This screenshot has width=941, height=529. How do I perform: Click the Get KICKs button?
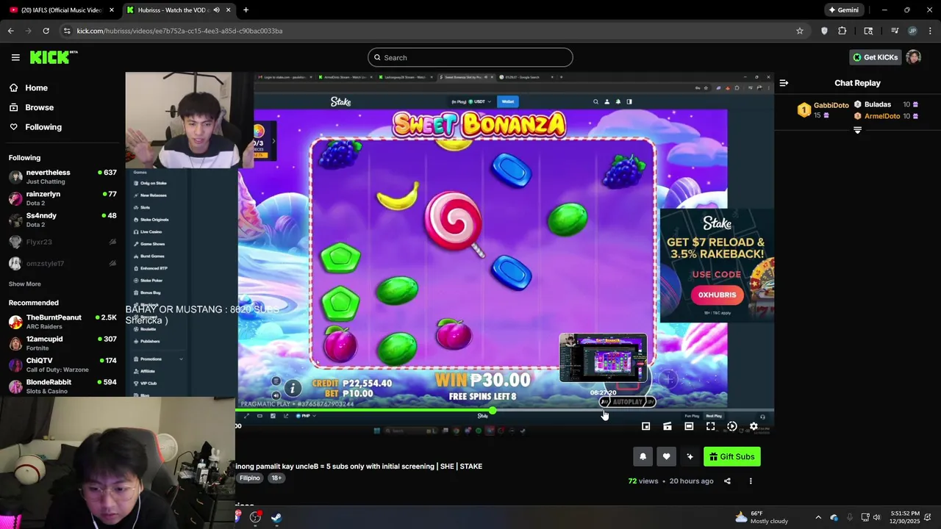[x=875, y=57]
